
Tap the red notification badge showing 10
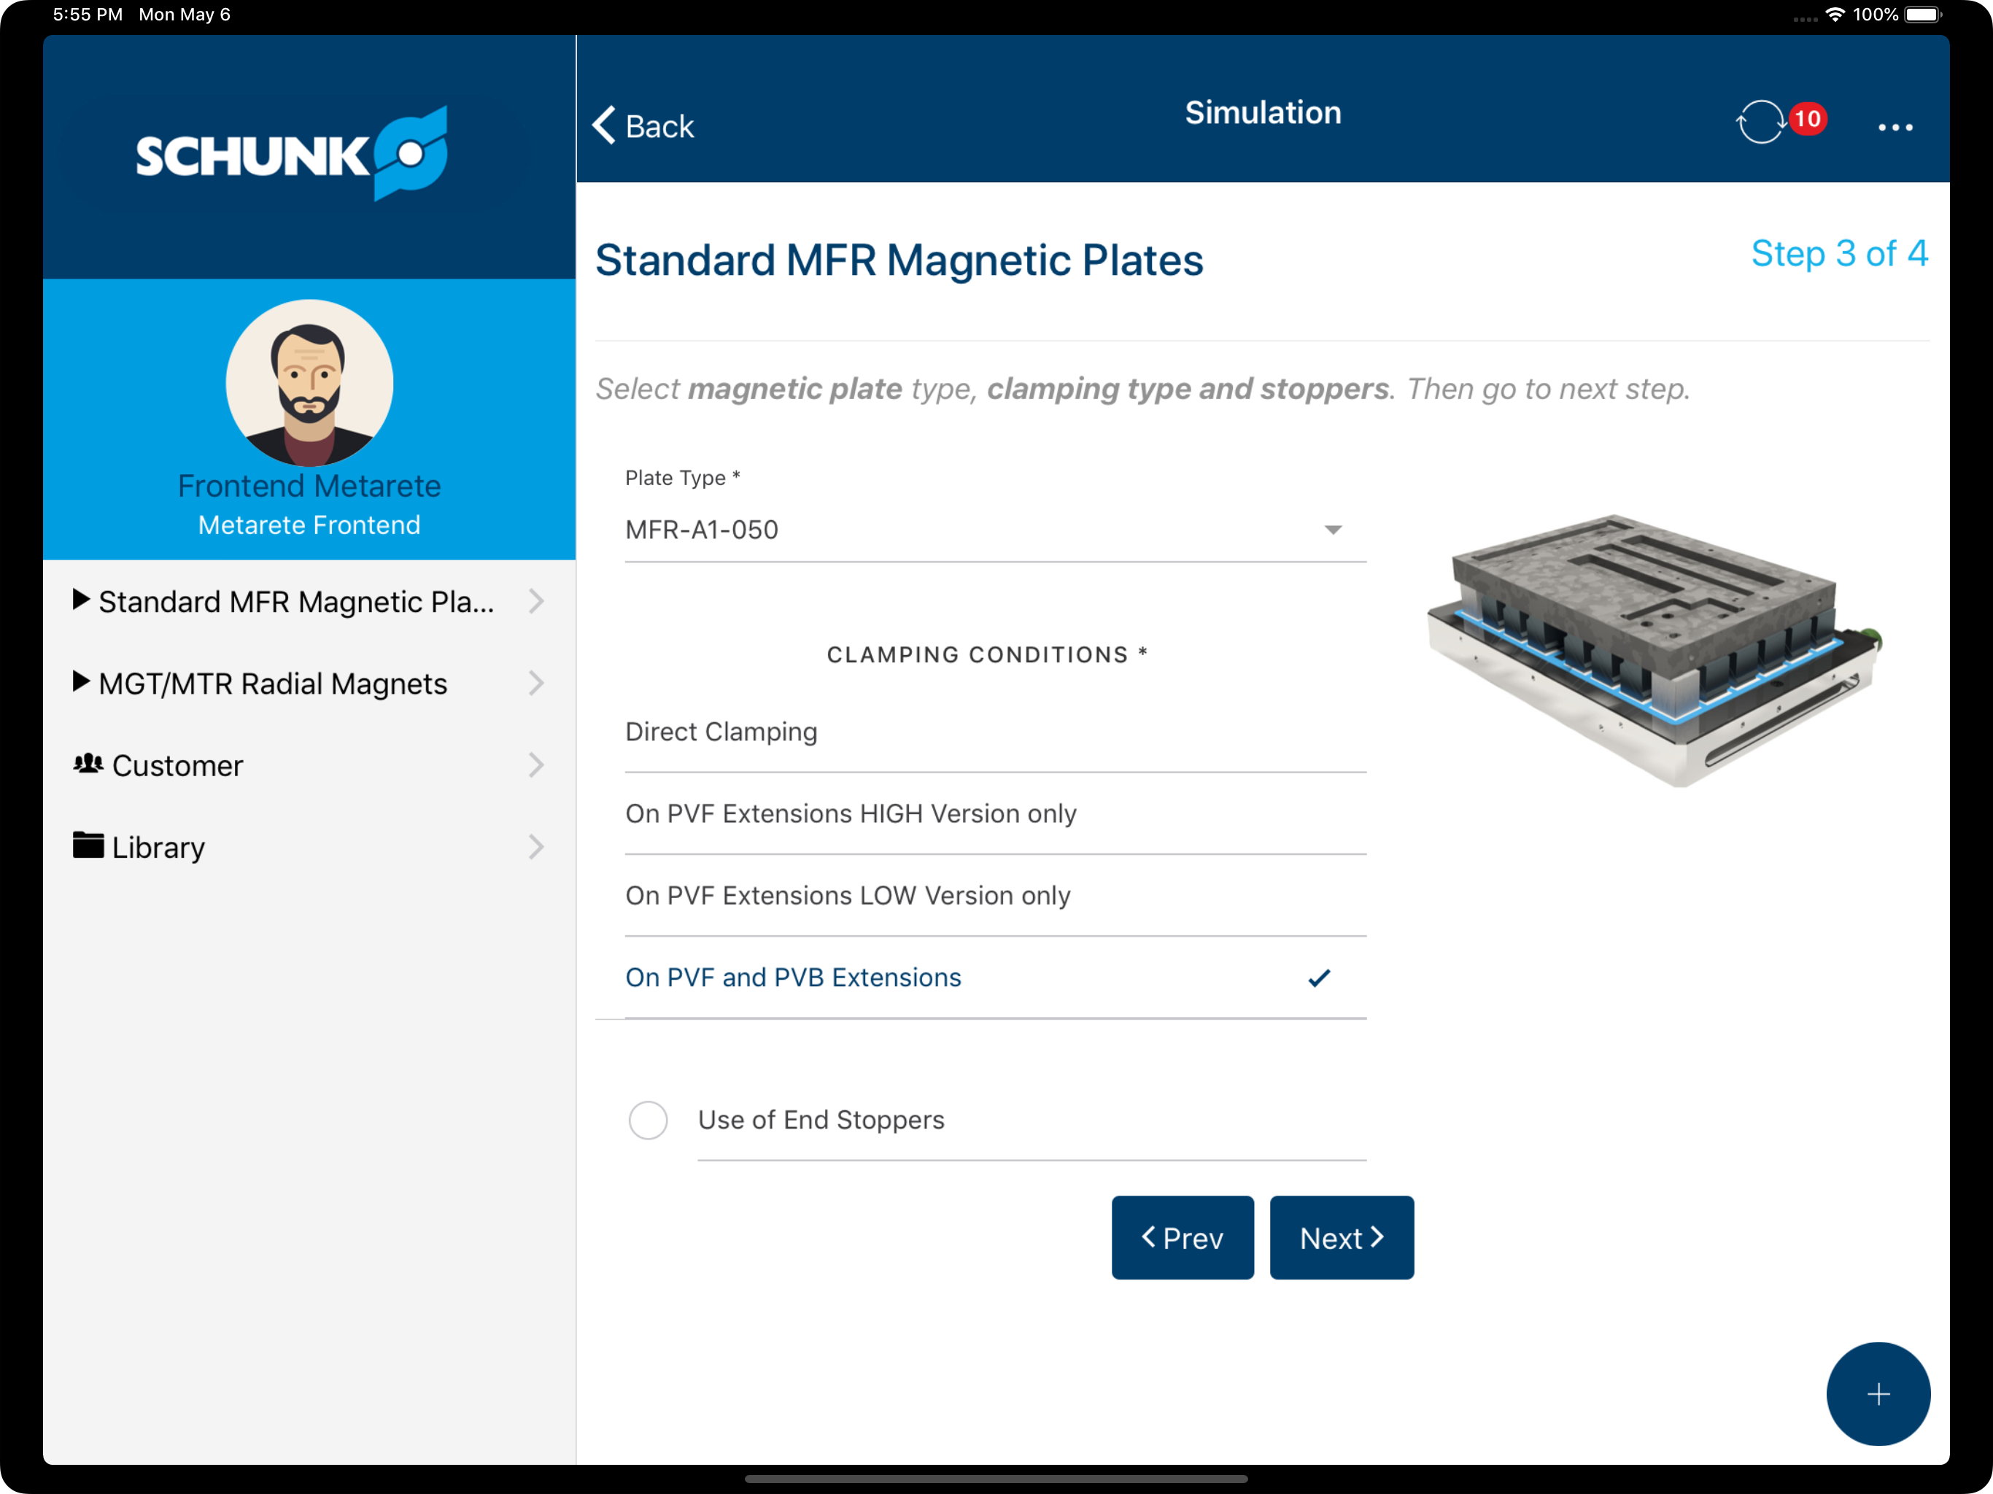pyautogui.click(x=1808, y=119)
